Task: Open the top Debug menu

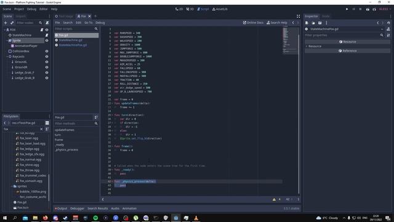Action: click(x=31, y=9)
